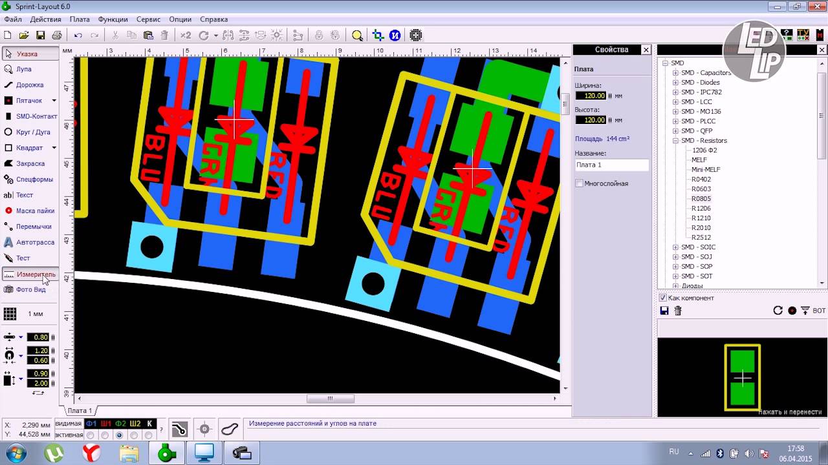Click the rubber-band shape icon in the status bar
Screen dimensions: 828x465
coord(230,429)
